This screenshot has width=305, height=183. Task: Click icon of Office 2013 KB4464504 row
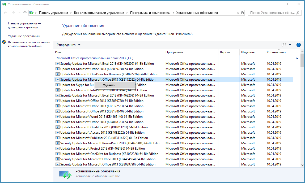pyautogui.click(x=58, y=159)
